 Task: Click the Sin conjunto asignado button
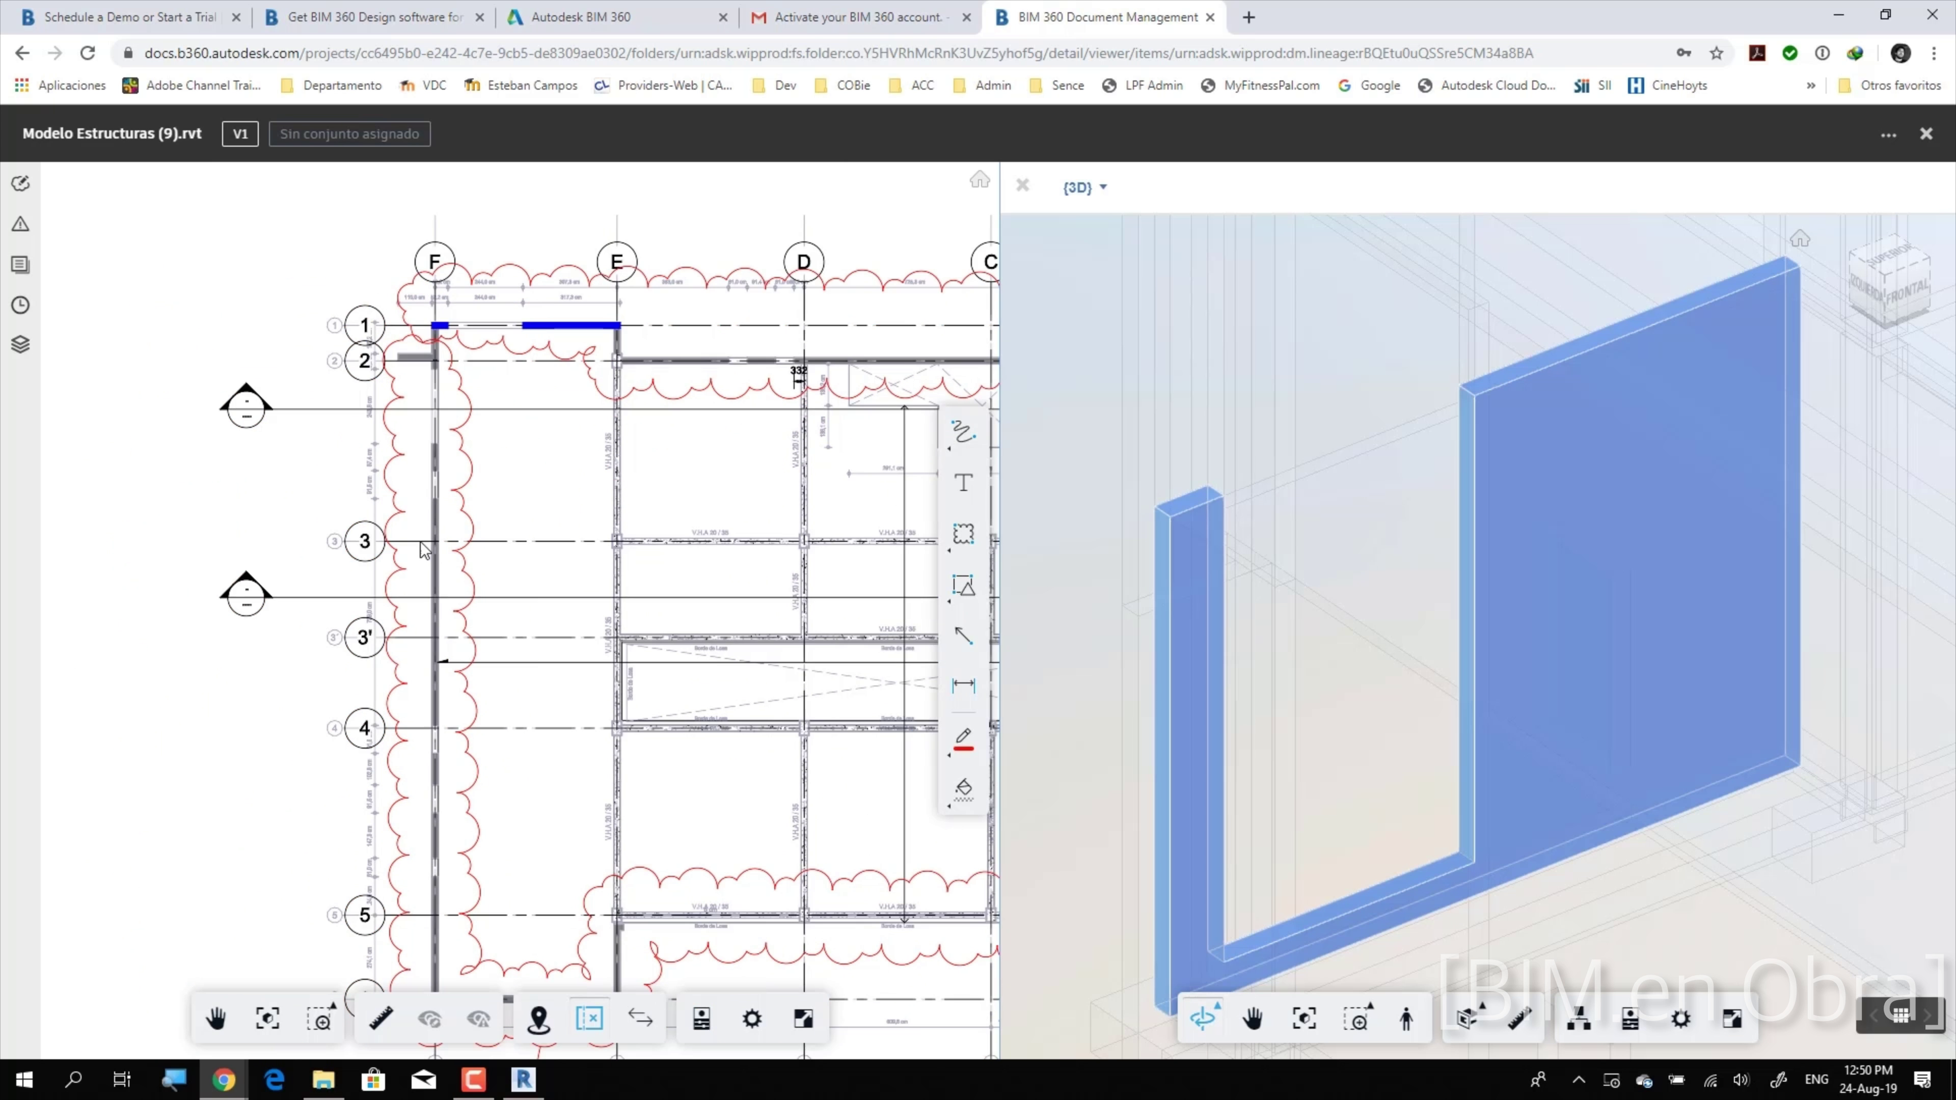[349, 133]
